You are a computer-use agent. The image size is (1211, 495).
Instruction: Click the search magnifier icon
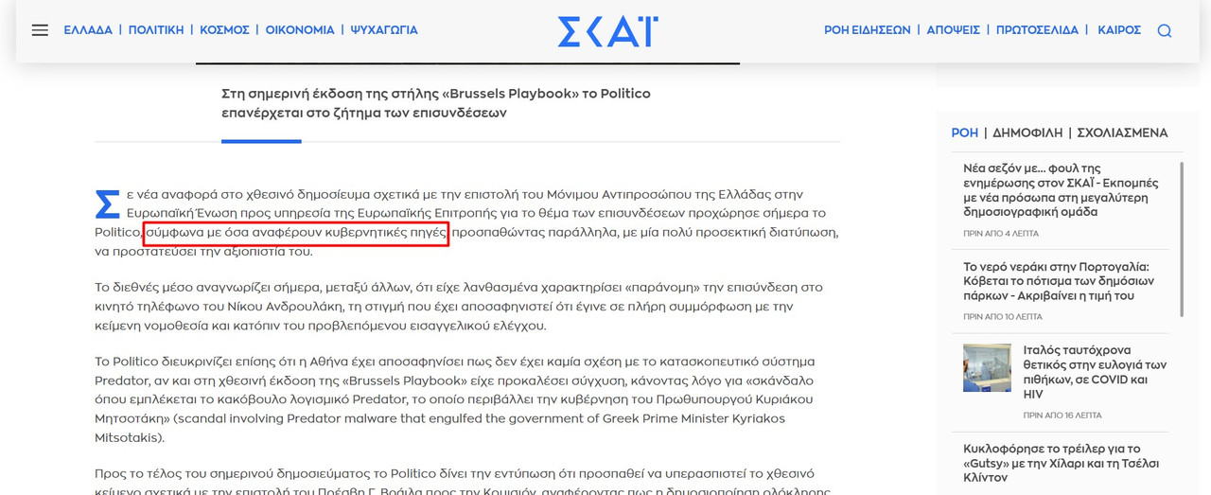click(1165, 30)
